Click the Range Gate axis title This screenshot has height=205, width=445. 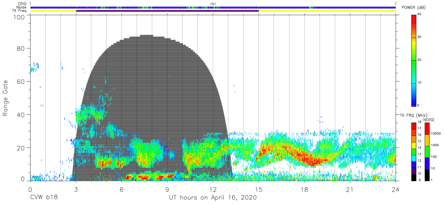pos(5,98)
